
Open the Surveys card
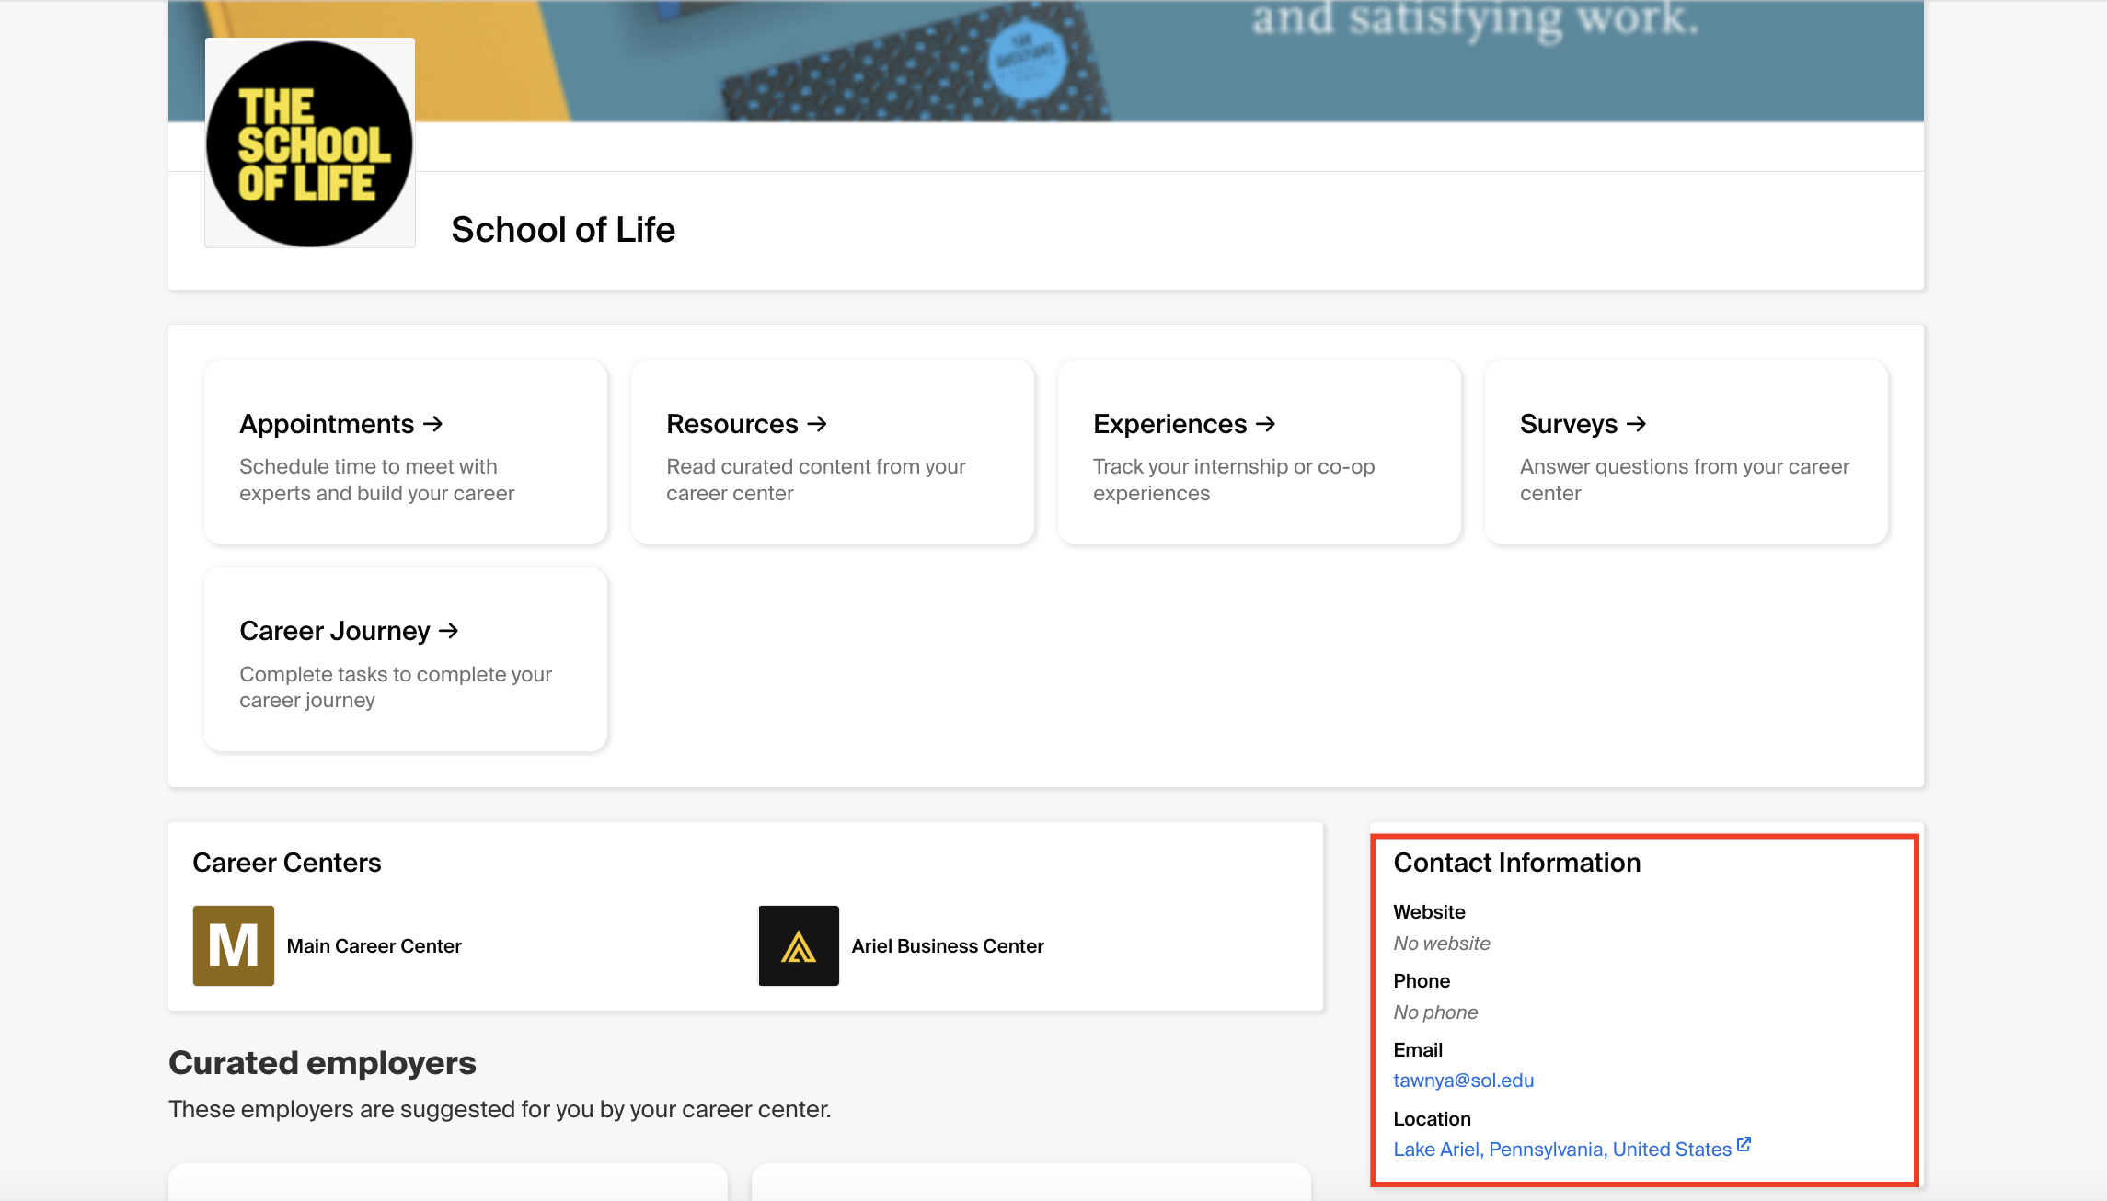tap(1685, 452)
